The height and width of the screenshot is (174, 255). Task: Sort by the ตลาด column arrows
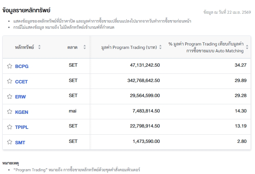point(85,47)
